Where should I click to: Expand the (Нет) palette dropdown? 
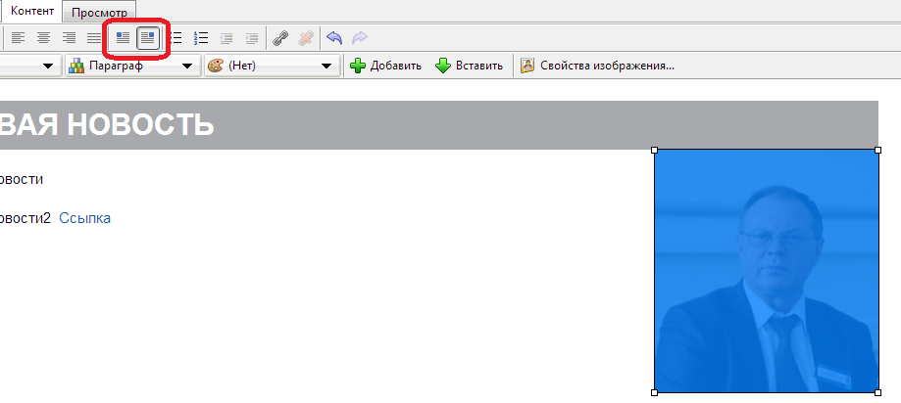(x=271, y=66)
